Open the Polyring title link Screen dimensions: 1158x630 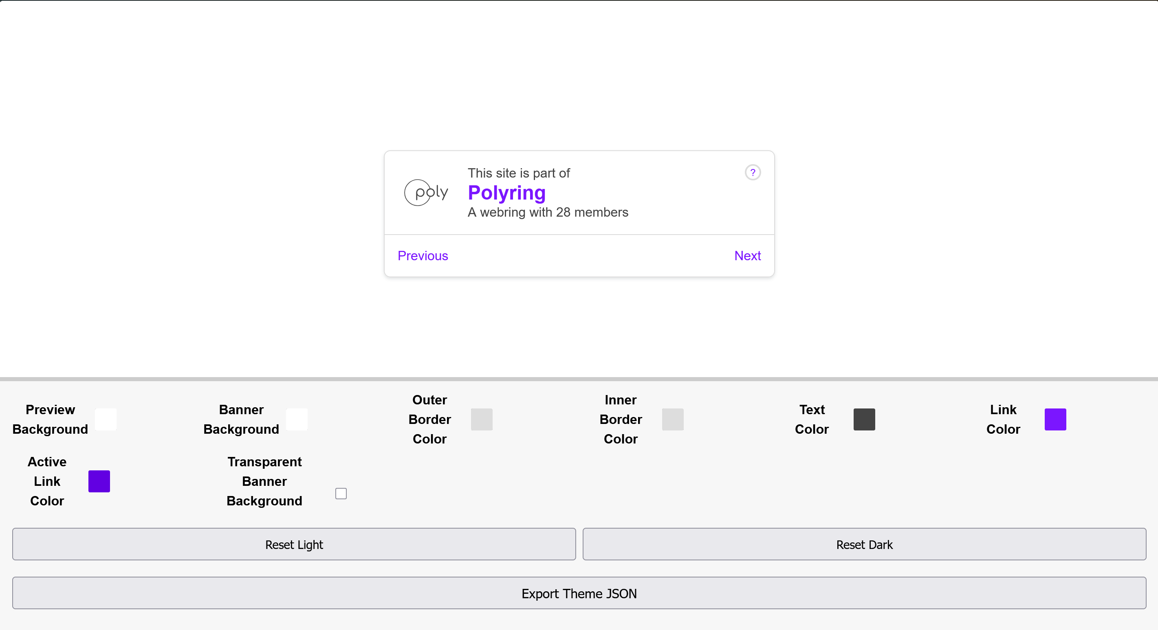(x=506, y=193)
